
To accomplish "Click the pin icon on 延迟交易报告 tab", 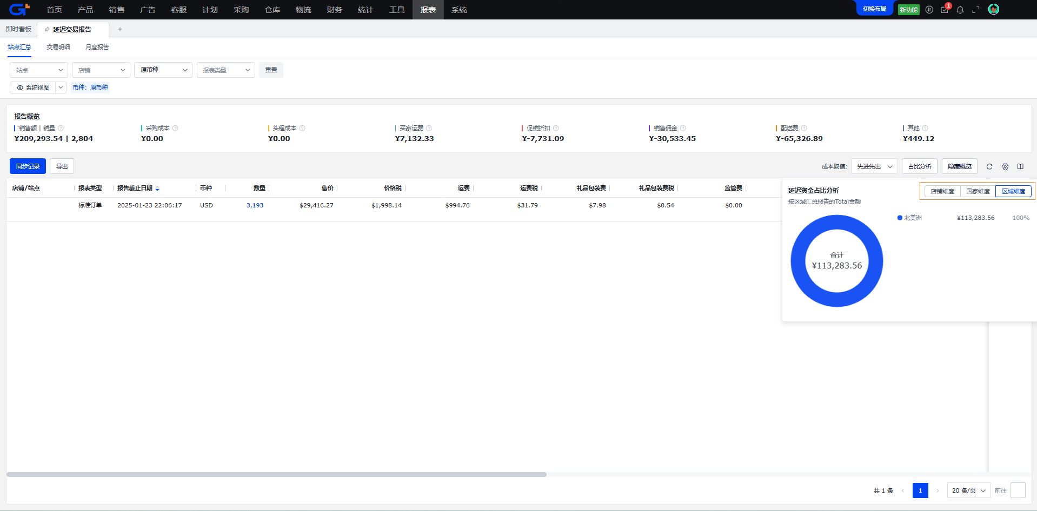I will (47, 30).
